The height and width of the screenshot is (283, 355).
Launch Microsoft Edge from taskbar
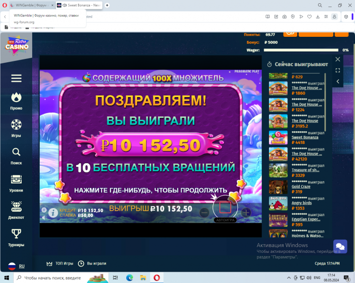[x=129, y=278]
